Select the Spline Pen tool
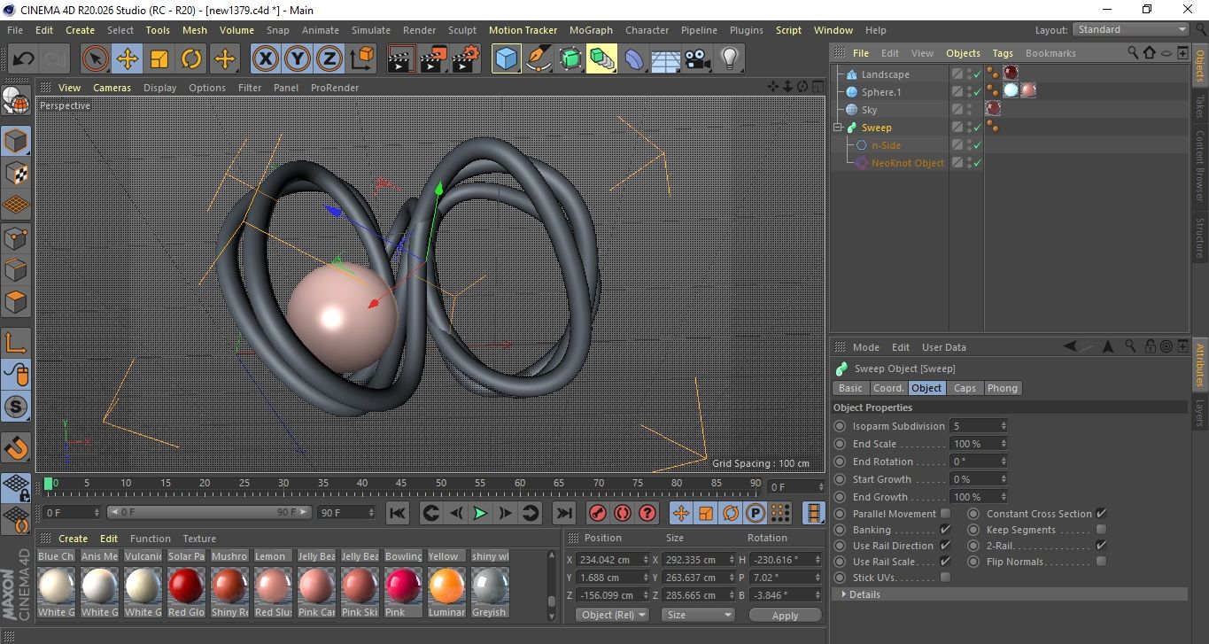Viewport: 1209px width, 644px height. coord(538,59)
